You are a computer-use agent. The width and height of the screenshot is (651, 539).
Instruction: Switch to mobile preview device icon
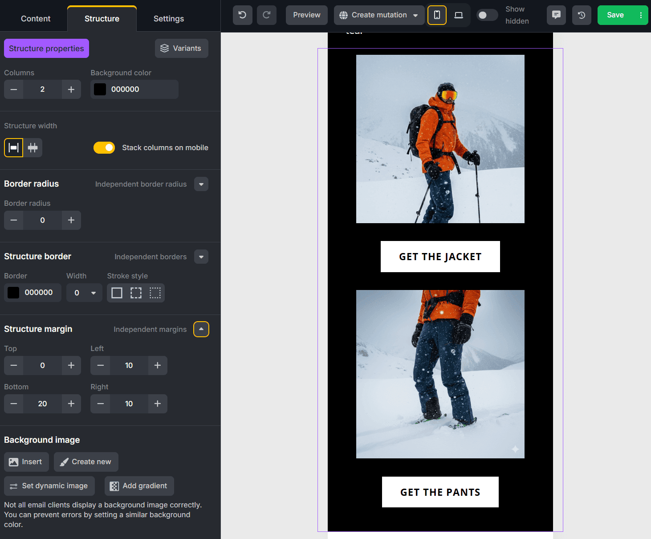(x=437, y=15)
